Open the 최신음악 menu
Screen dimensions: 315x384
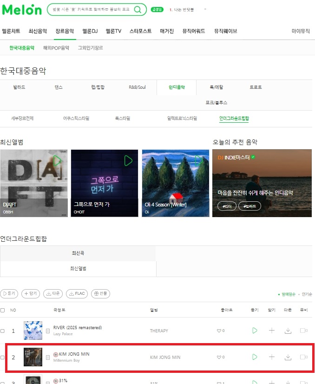pos(38,31)
